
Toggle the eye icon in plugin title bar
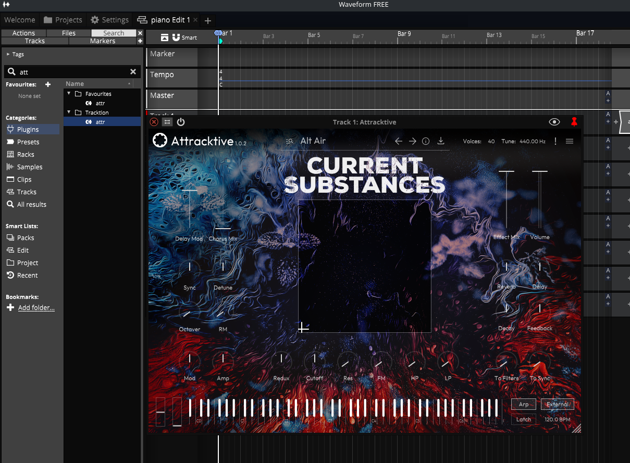click(554, 122)
